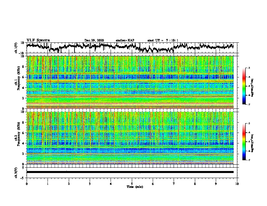Click the 'VLF Spectra' title text
Viewport: 267px width, 206px height.
[x=38, y=40]
